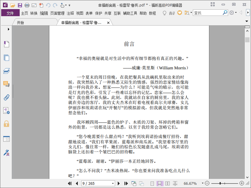
Task: Go to the next page
Action: pyautogui.click(x=119, y=183)
